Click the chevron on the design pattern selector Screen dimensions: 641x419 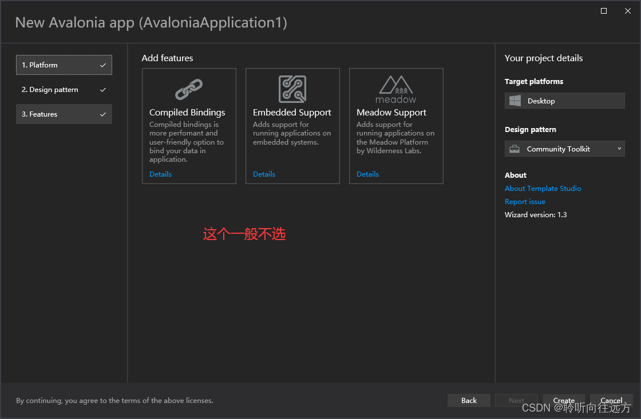pyautogui.click(x=620, y=149)
